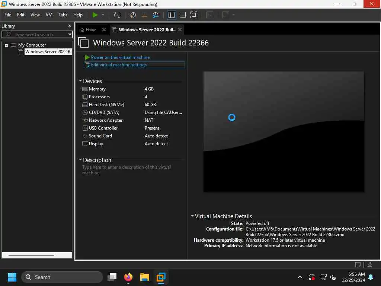The width and height of the screenshot is (381, 286).
Task: Enter full screen mode icon
Action: click(x=193, y=15)
